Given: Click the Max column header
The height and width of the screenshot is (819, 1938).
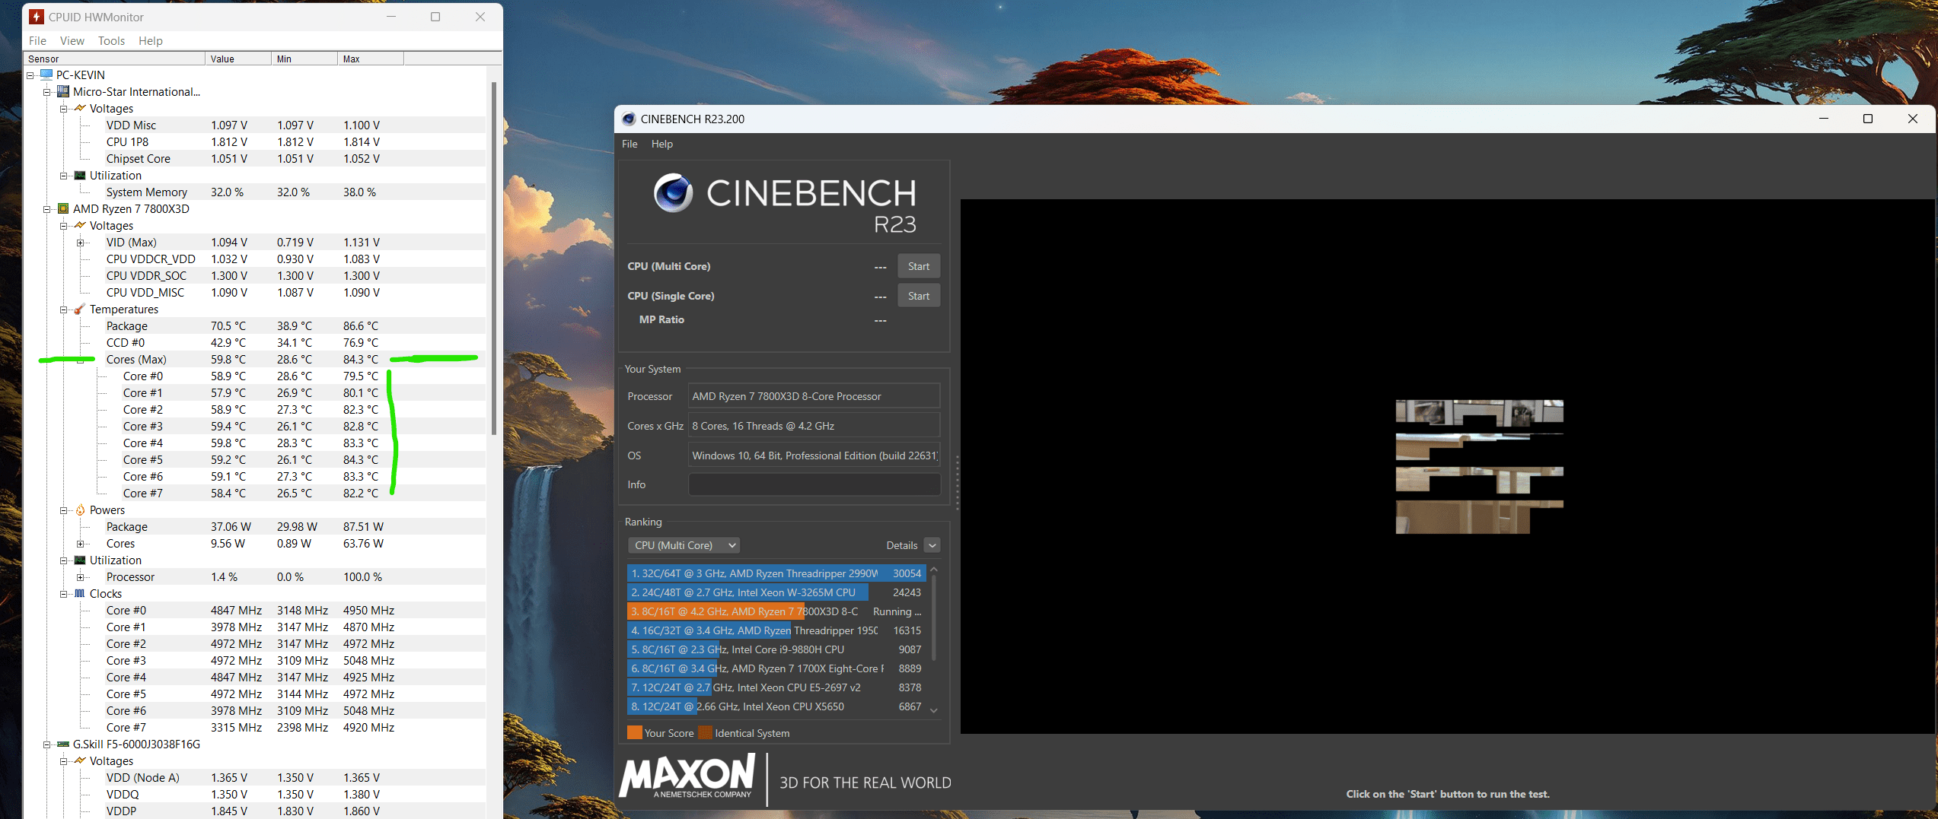Looking at the screenshot, I should [x=371, y=59].
